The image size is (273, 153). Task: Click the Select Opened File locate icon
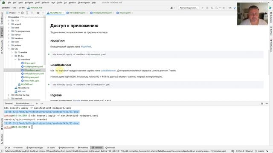pyautogui.click(x=22, y=13)
